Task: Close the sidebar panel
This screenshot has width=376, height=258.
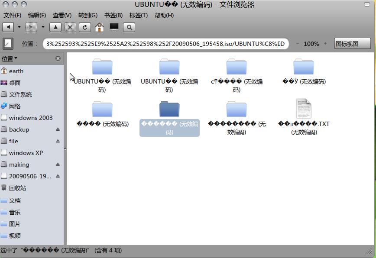Action: click(x=58, y=58)
